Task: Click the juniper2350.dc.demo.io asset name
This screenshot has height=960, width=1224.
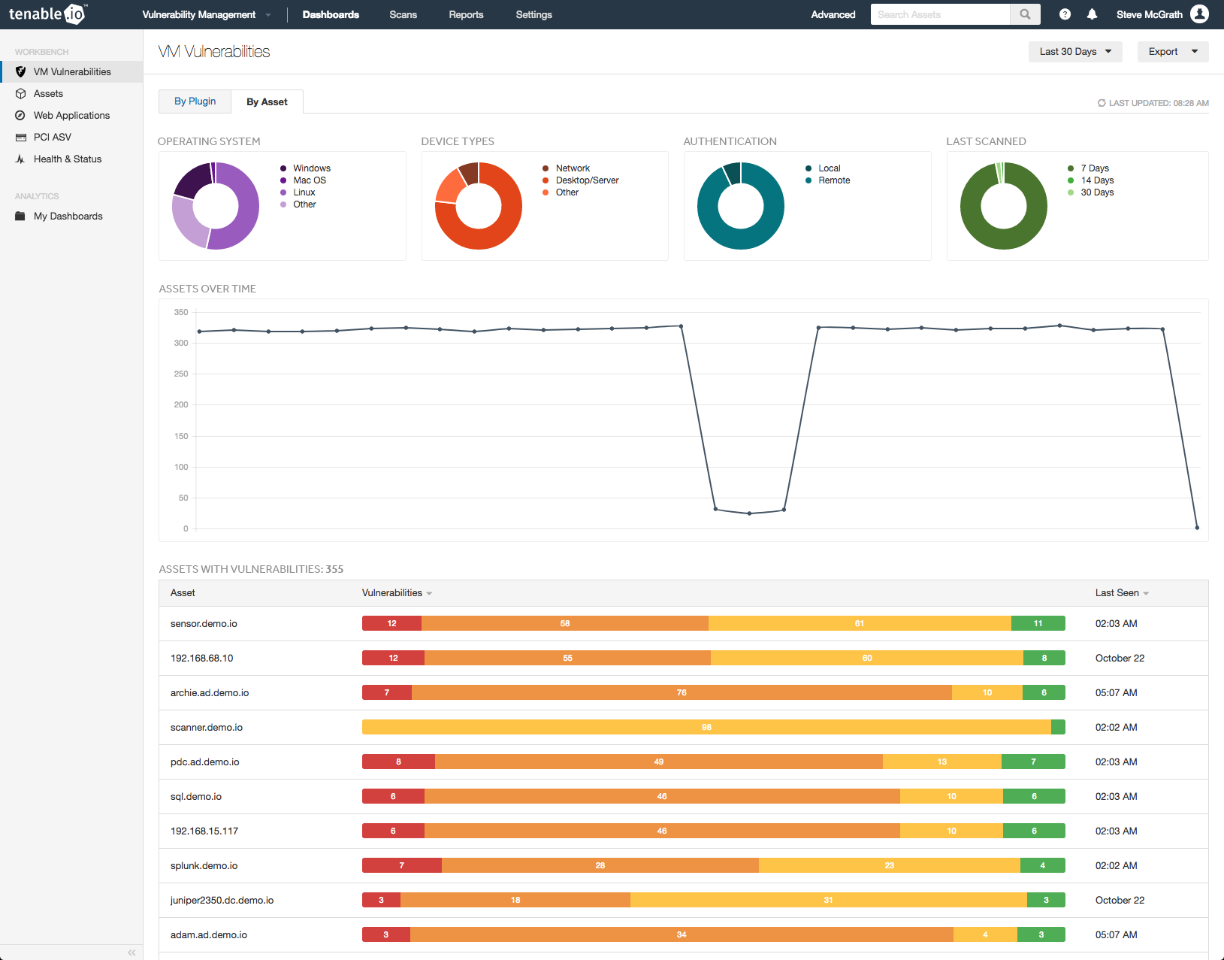Action: pyautogui.click(x=222, y=901)
